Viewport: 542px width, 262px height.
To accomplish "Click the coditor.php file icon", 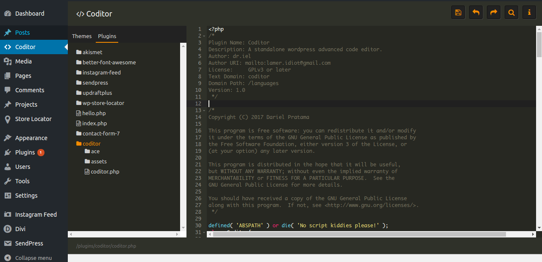I will click(87, 171).
